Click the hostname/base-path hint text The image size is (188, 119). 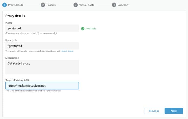pos(33,51)
